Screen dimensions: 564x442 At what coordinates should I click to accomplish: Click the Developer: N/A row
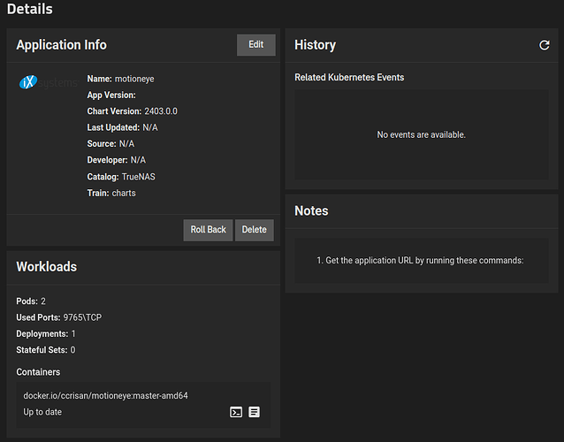coord(116,160)
